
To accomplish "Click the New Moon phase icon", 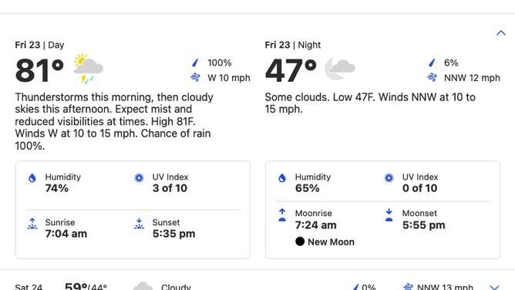I will [x=300, y=241].
